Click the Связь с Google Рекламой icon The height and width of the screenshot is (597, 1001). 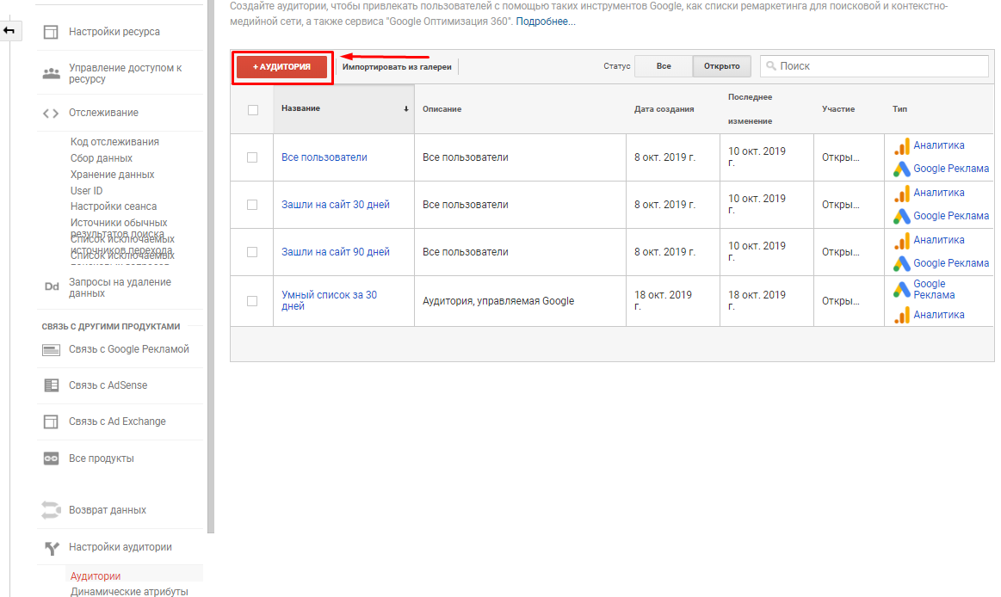click(x=51, y=350)
